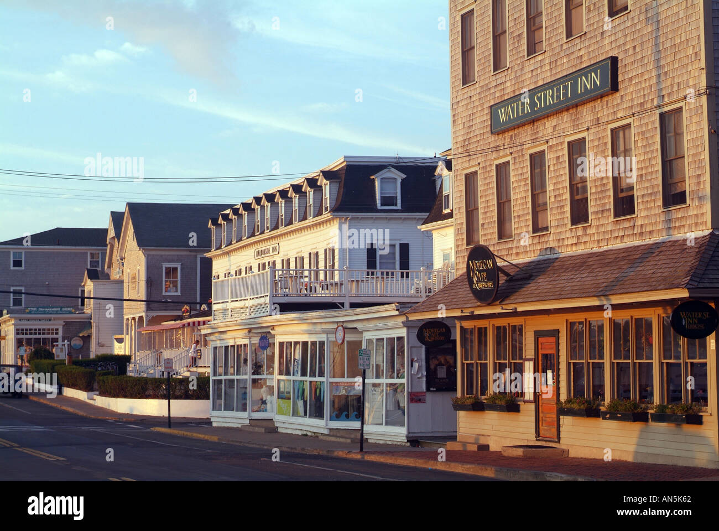Viewport: 719px width, 531px height.
Task: Select the round Mohegan Cafe & Brewery hanging sign
Action: 482,274
